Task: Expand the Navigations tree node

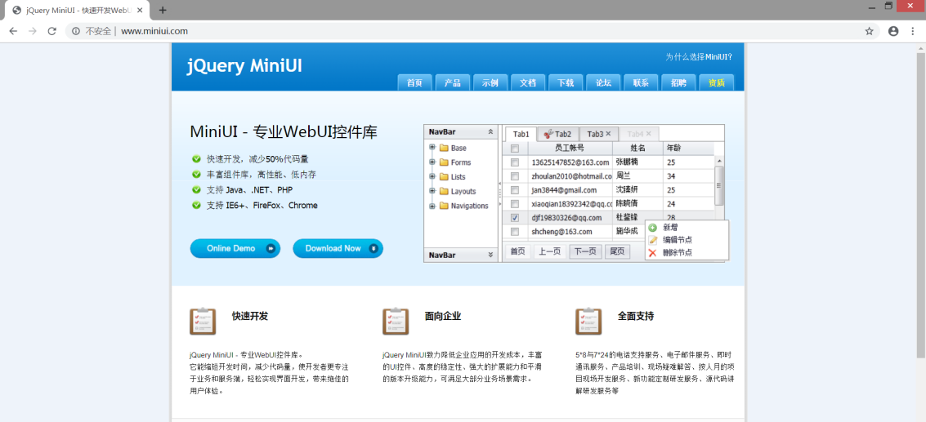Action: (432, 206)
